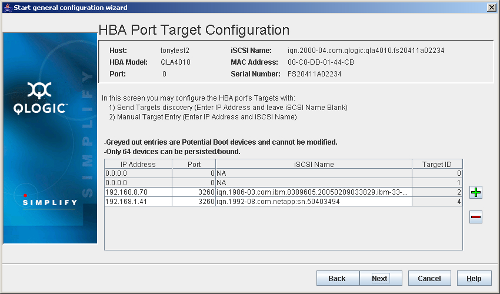Screen dimensions: 500x294
Task: Select the 192.168.1.41 IP address cell
Action: [138, 202]
